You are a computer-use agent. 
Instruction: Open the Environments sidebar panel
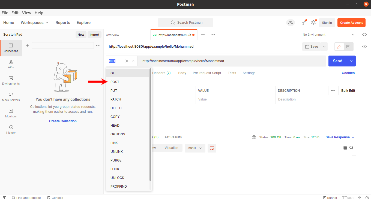tap(11, 81)
